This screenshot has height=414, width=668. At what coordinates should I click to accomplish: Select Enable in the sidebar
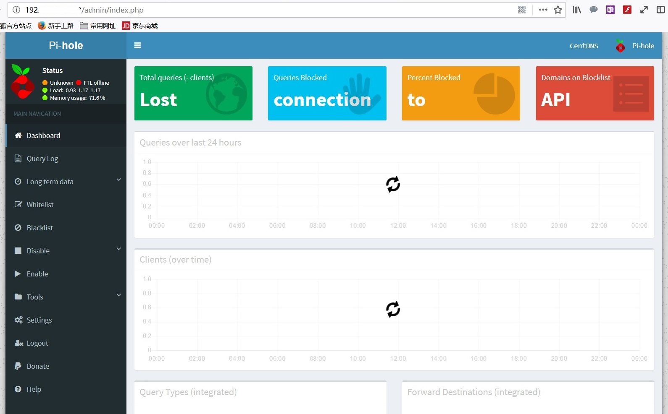click(x=66, y=274)
